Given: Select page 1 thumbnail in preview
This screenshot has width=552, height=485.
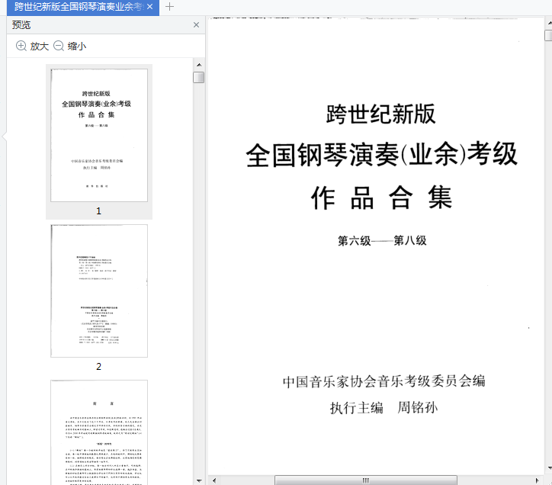Looking at the screenshot, I should tap(99, 135).
